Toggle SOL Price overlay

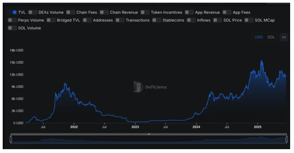tap(218, 20)
